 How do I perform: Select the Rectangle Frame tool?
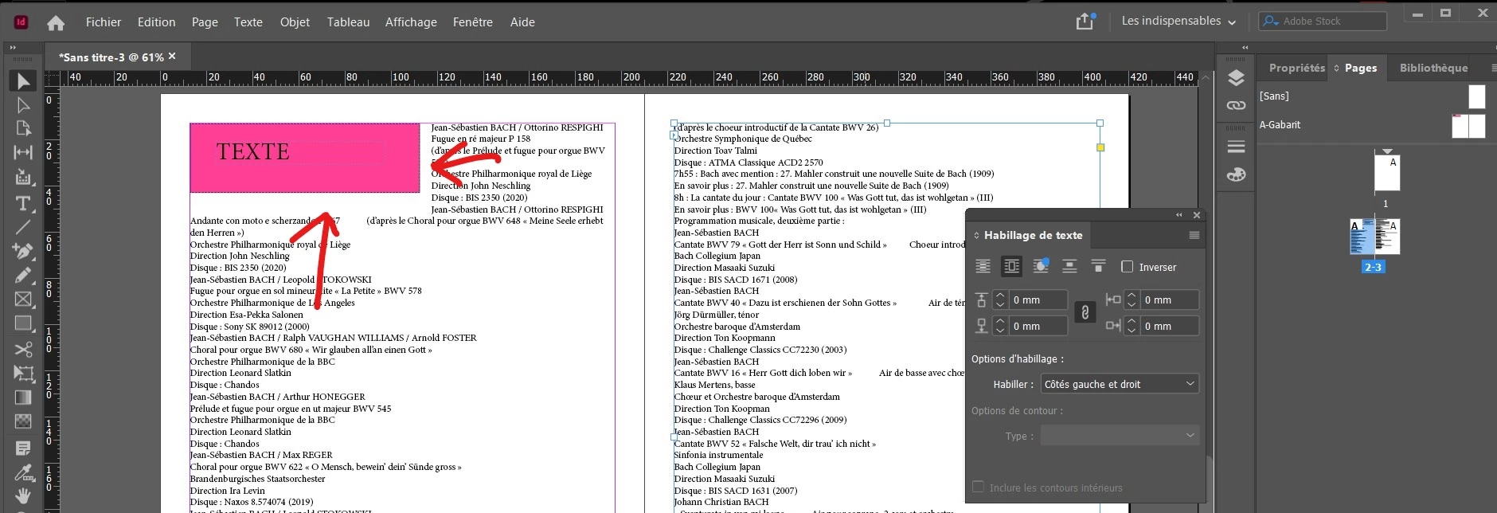pyautogui.click(x=23, y=300)
